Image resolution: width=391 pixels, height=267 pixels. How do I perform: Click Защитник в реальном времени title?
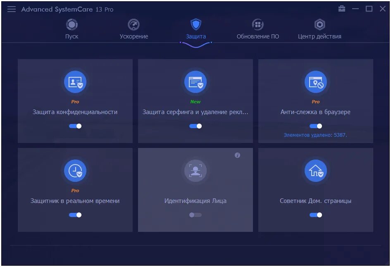[x=75, y=201]
